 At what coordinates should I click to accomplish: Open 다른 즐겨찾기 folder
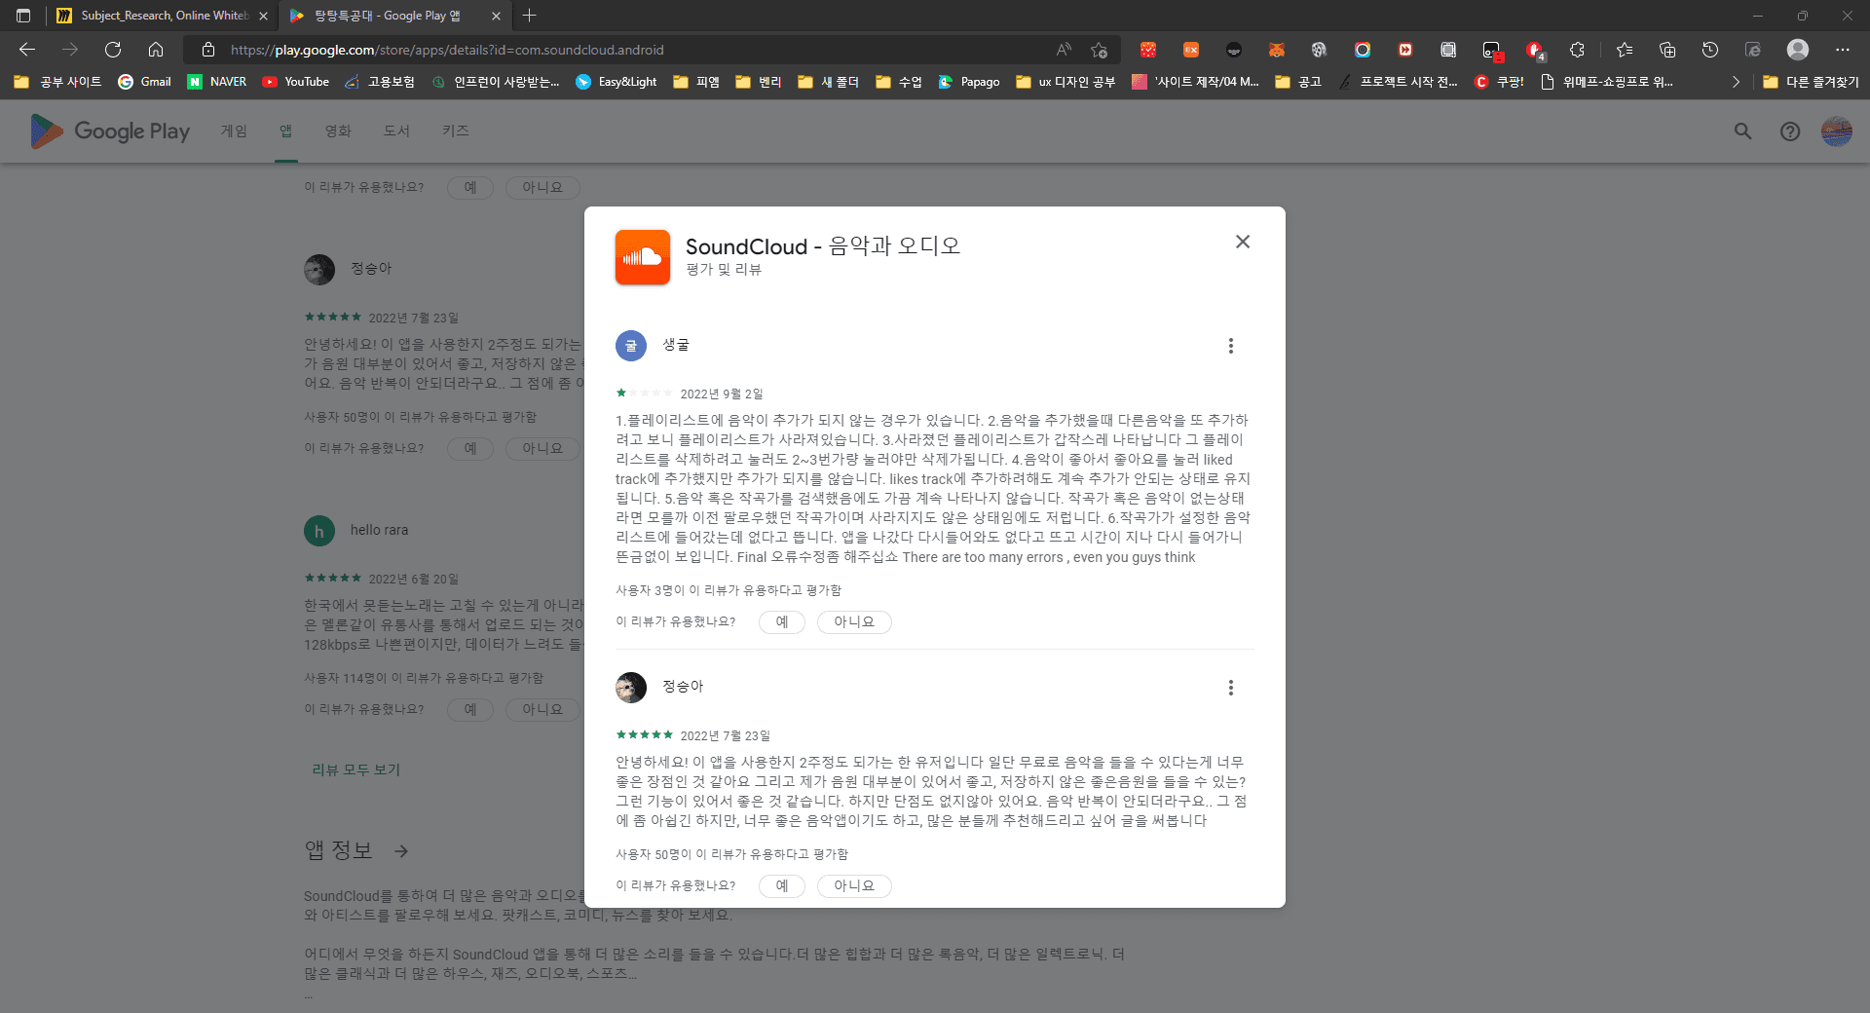coord(1811,82)
